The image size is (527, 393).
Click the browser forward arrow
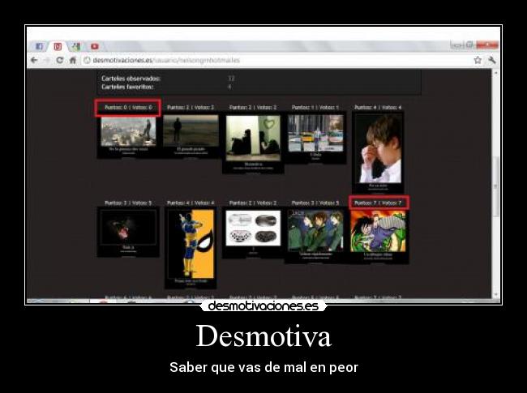47,60
